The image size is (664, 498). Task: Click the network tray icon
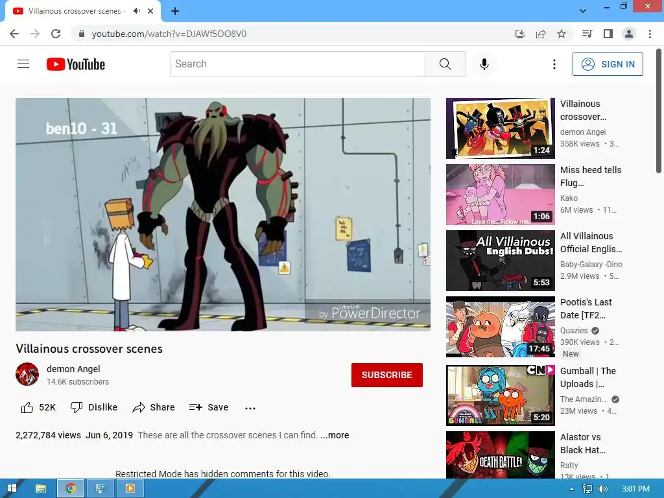(x=587, y=489)
